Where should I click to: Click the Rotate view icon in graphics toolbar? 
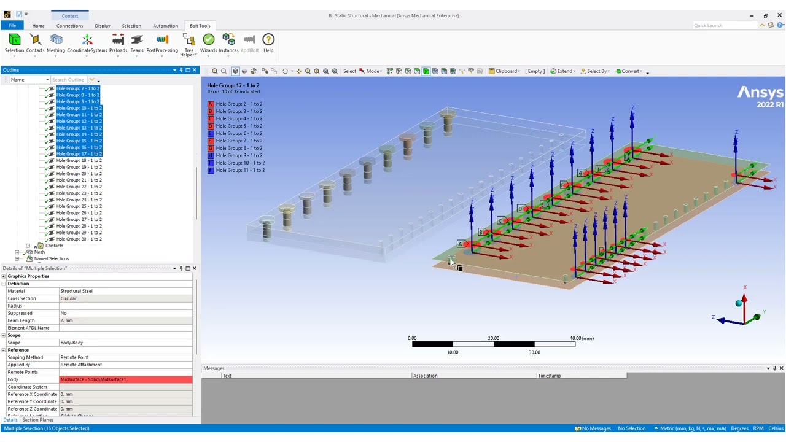tap(285, 71)
